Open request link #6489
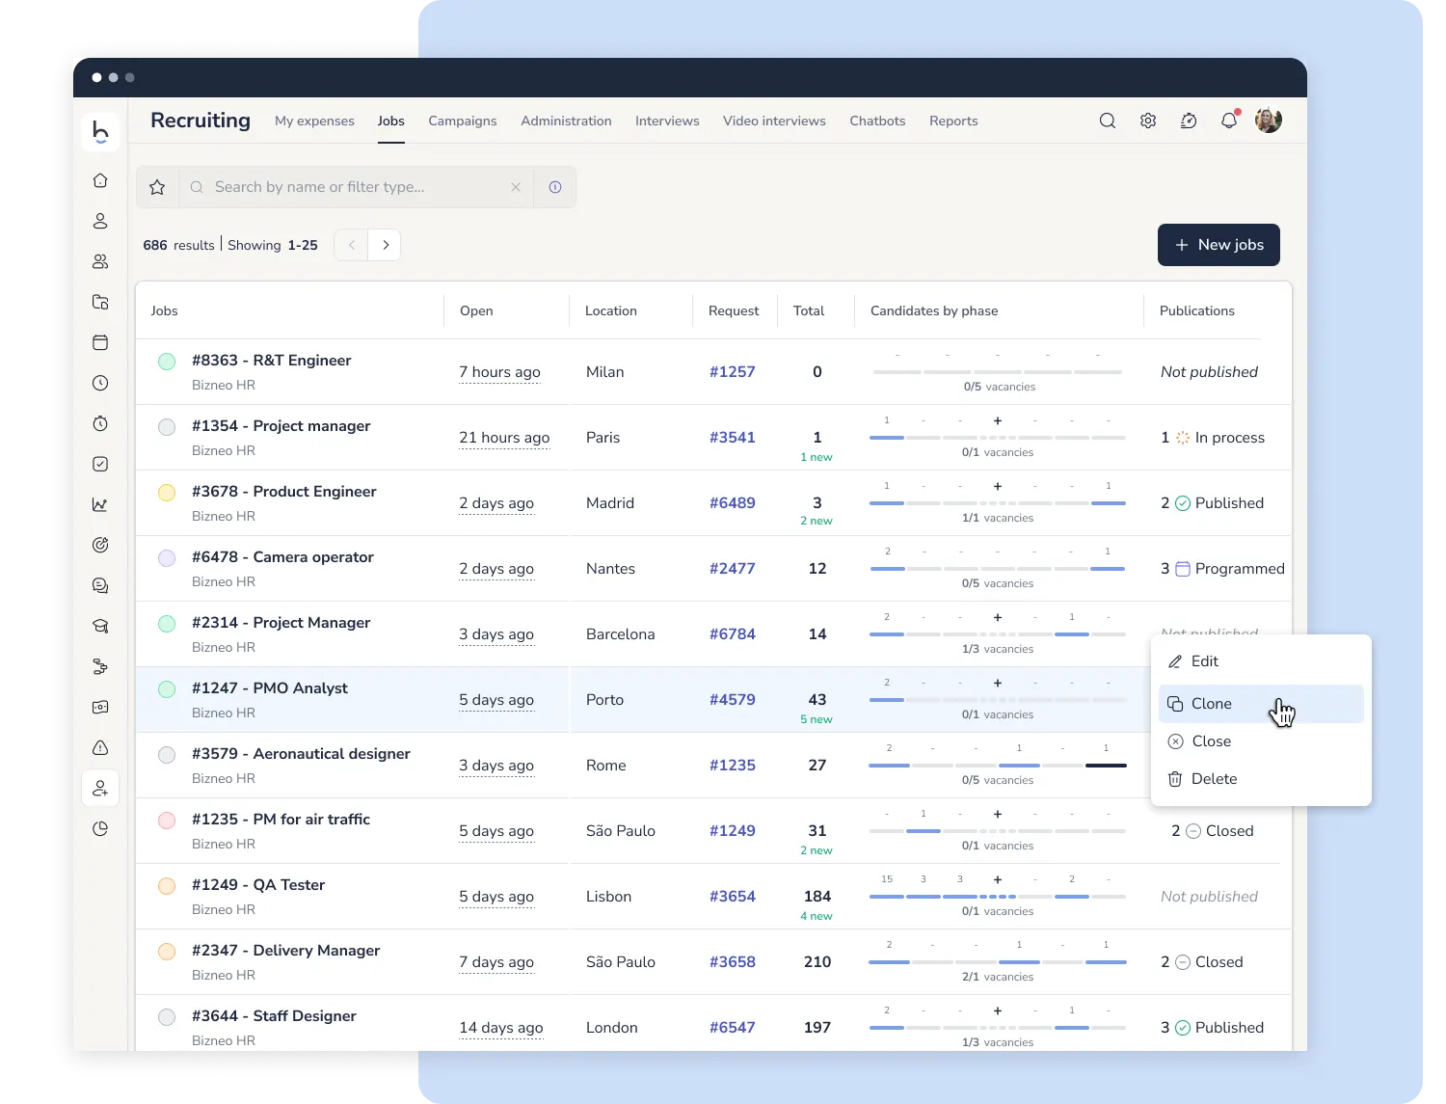The image size is (1446, 1104). point(733,503)
